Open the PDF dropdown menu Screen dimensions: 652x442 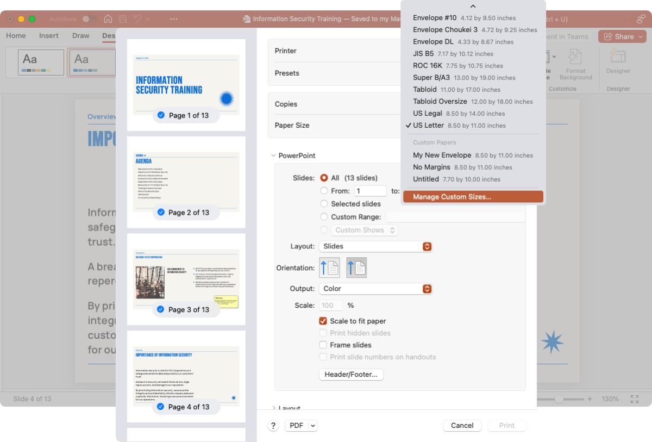pos(301,426)
